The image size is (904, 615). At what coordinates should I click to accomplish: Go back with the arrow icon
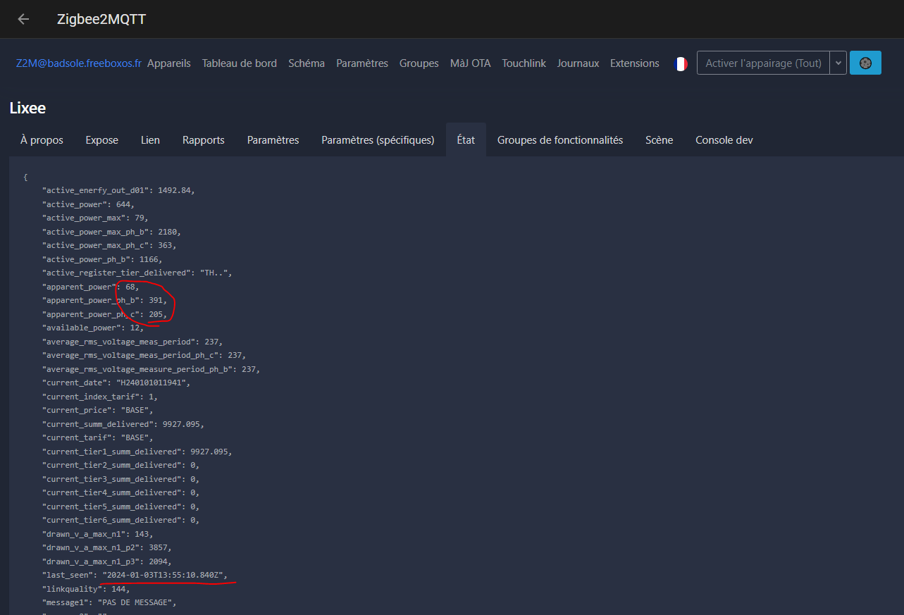point(23,19)
